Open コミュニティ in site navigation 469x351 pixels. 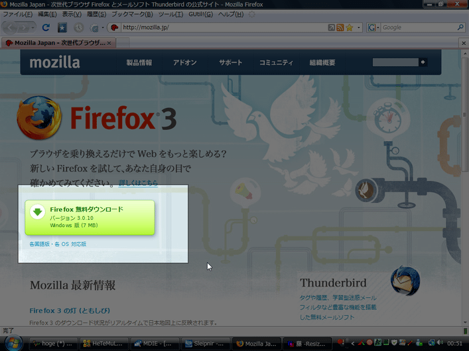(276, 62)
